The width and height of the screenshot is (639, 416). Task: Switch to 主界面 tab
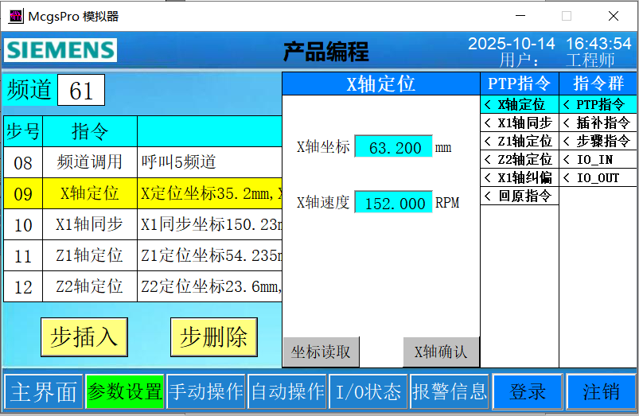(43, 391)
